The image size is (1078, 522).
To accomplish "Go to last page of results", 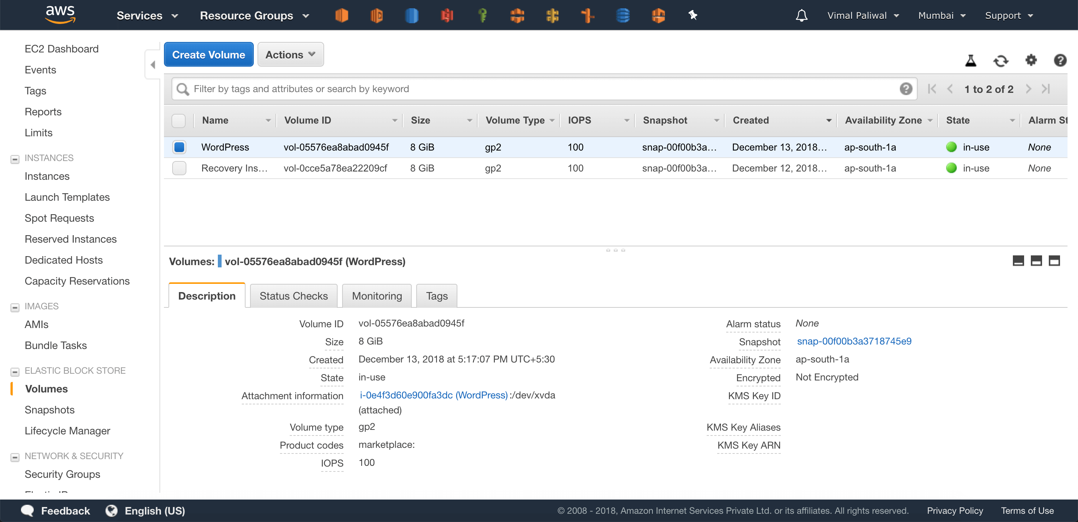I will pyautogui.click(x=1046, y=89).
